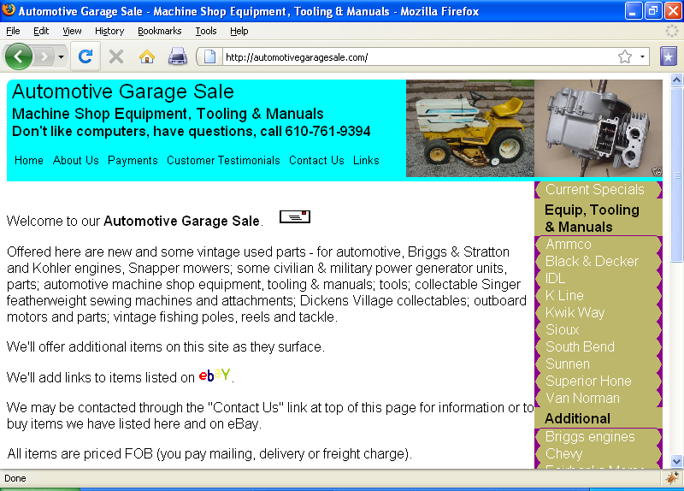This screenshot has width=684, height=491.
Task: Click the Firefox title bar icon
Action: pyautogui.click(x=9, y=9)
